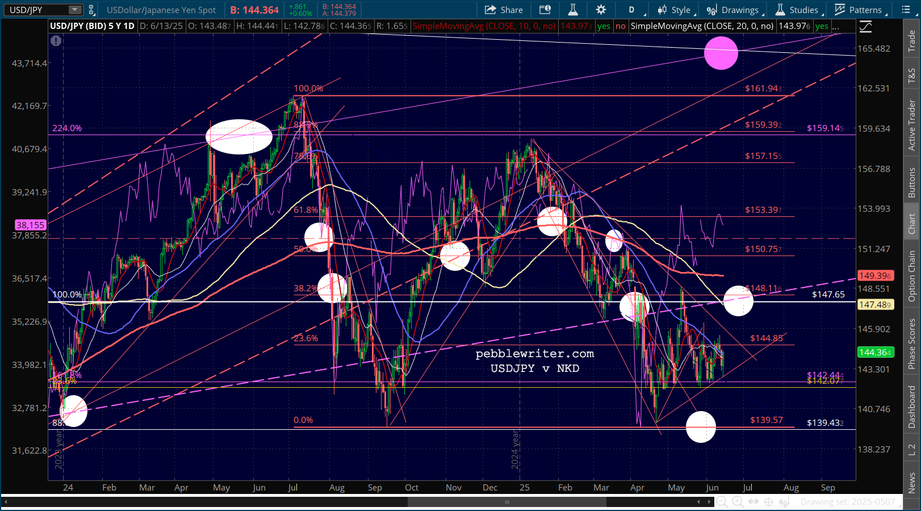Select the Chart side tab
The width and height of the screenshot is (921, 511).
click(x=912, y=223)
